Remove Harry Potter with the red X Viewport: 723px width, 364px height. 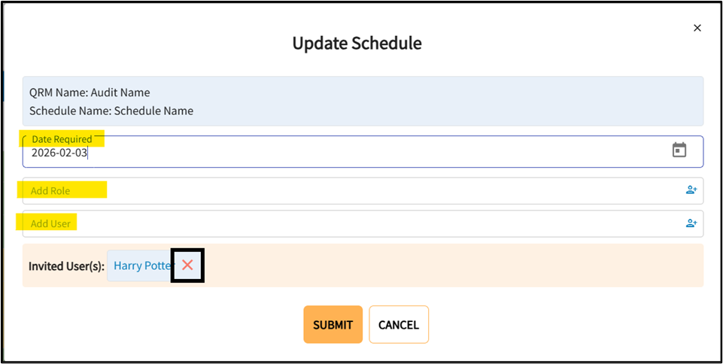[x=187, y=265]
